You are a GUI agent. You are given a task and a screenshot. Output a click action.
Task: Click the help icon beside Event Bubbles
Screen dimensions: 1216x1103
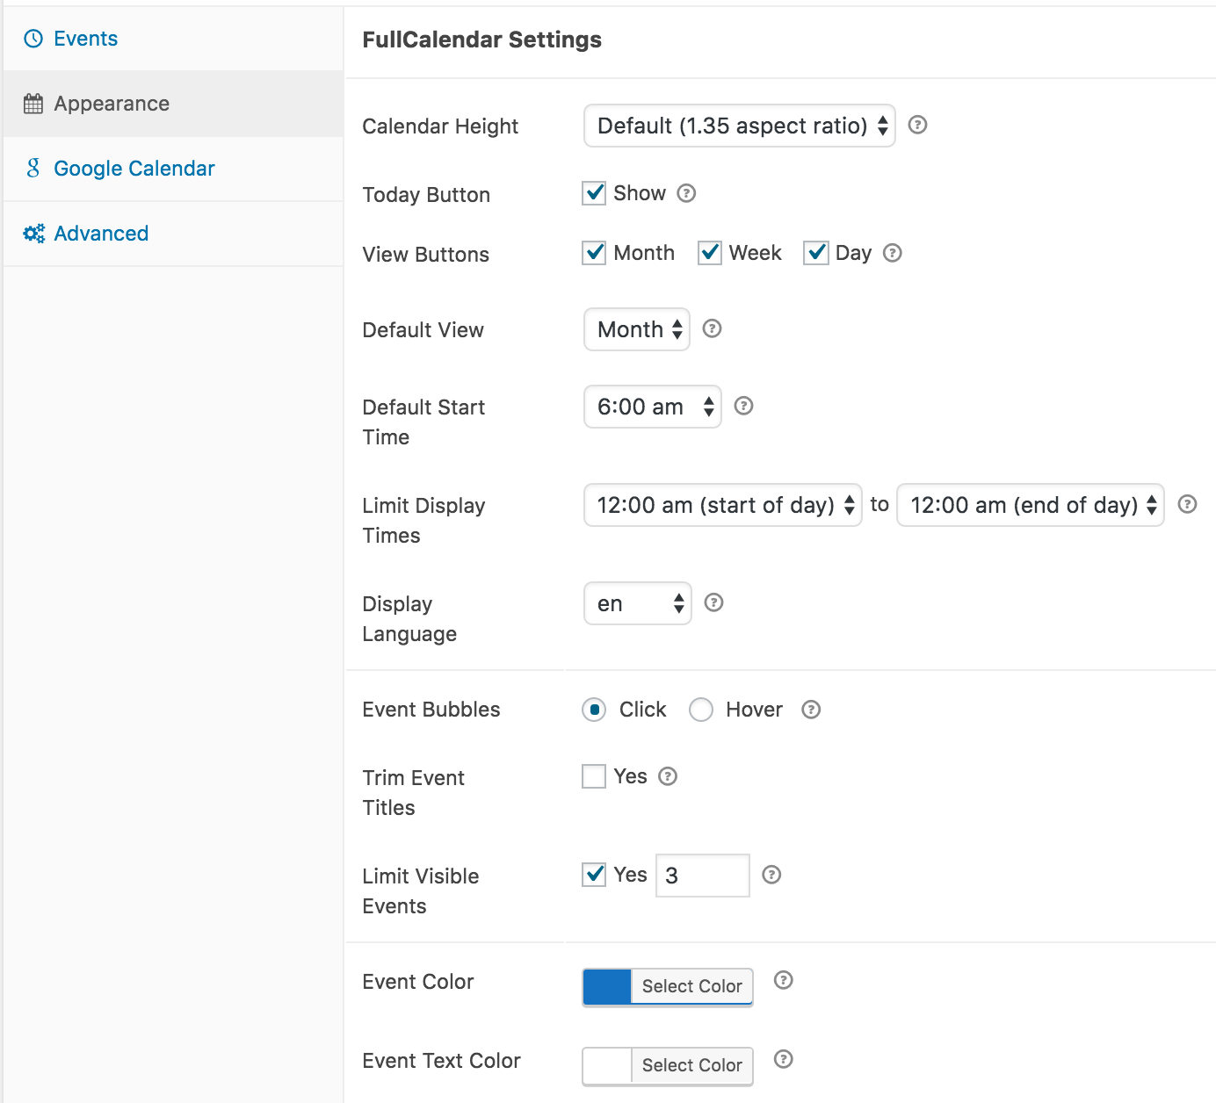(x=811, y=710)
